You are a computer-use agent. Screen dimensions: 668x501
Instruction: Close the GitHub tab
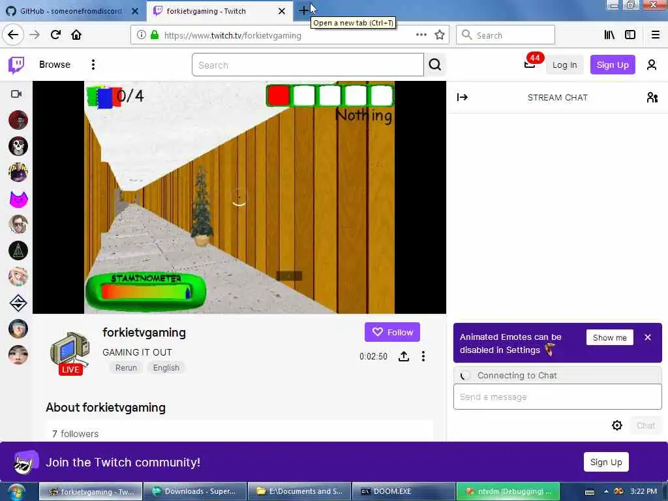pos(135,11)
